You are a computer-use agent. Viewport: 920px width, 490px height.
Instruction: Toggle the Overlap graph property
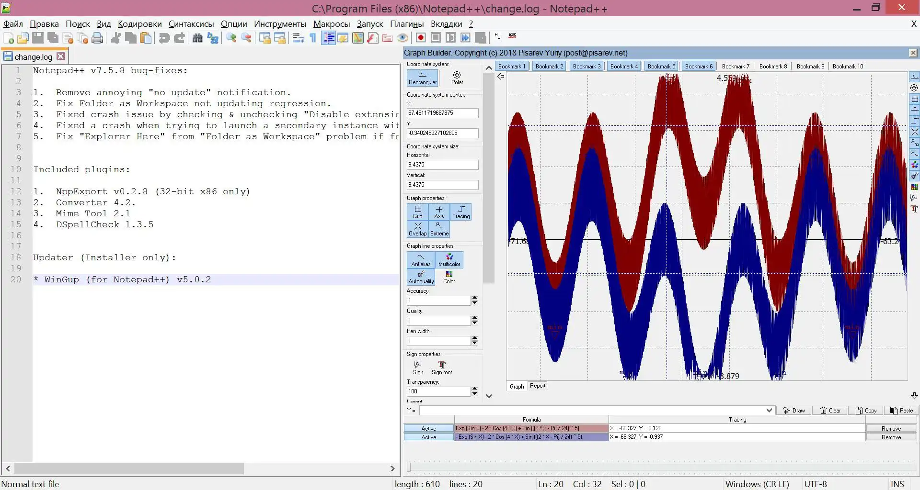(x=418, y=229)
